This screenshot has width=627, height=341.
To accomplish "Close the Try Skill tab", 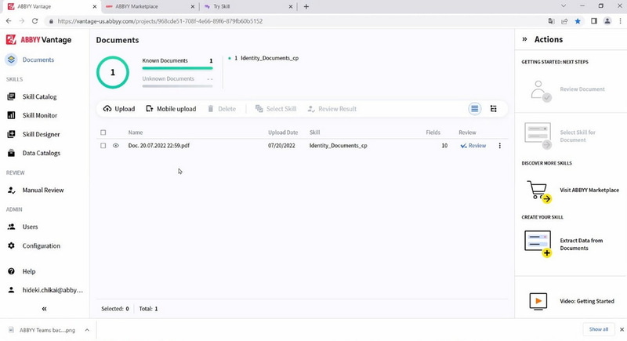I will click(x=291, y=6).
